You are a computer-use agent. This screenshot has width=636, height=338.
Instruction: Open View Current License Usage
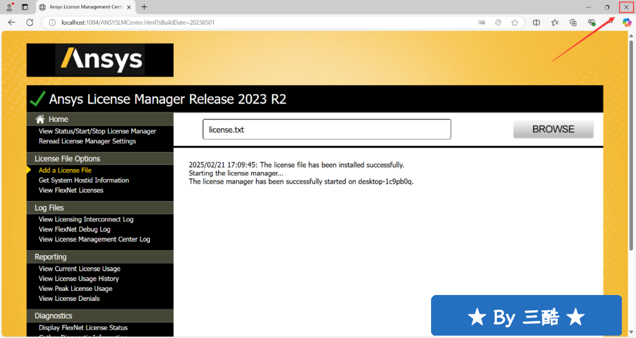click(x=79, y=269)
